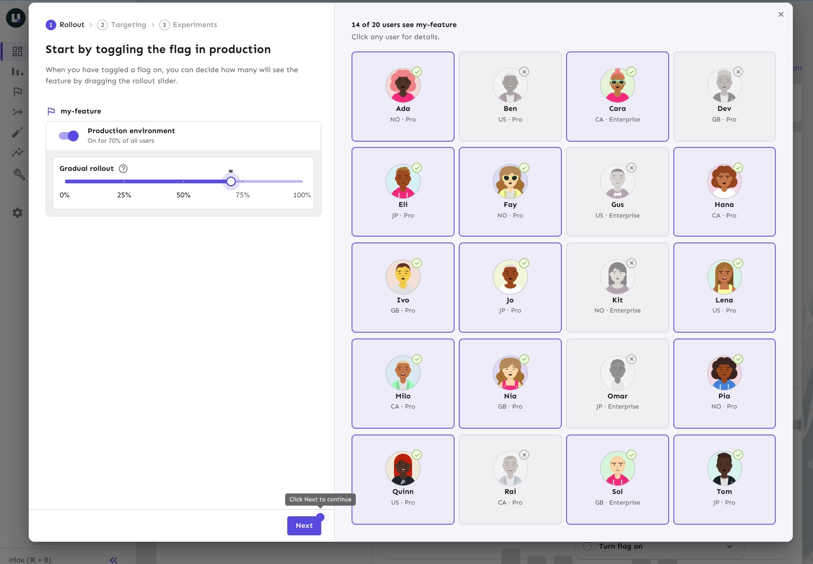Open Dev's user card
The width and height of the screenshot is (813, 564).
pos(724,97)
